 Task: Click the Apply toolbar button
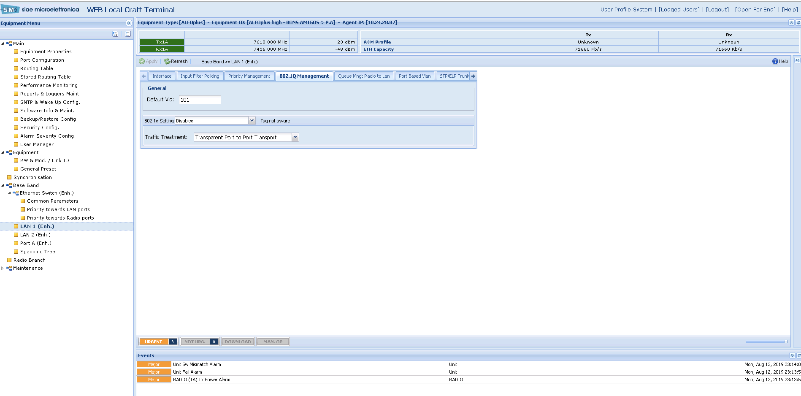click(148, 62)
